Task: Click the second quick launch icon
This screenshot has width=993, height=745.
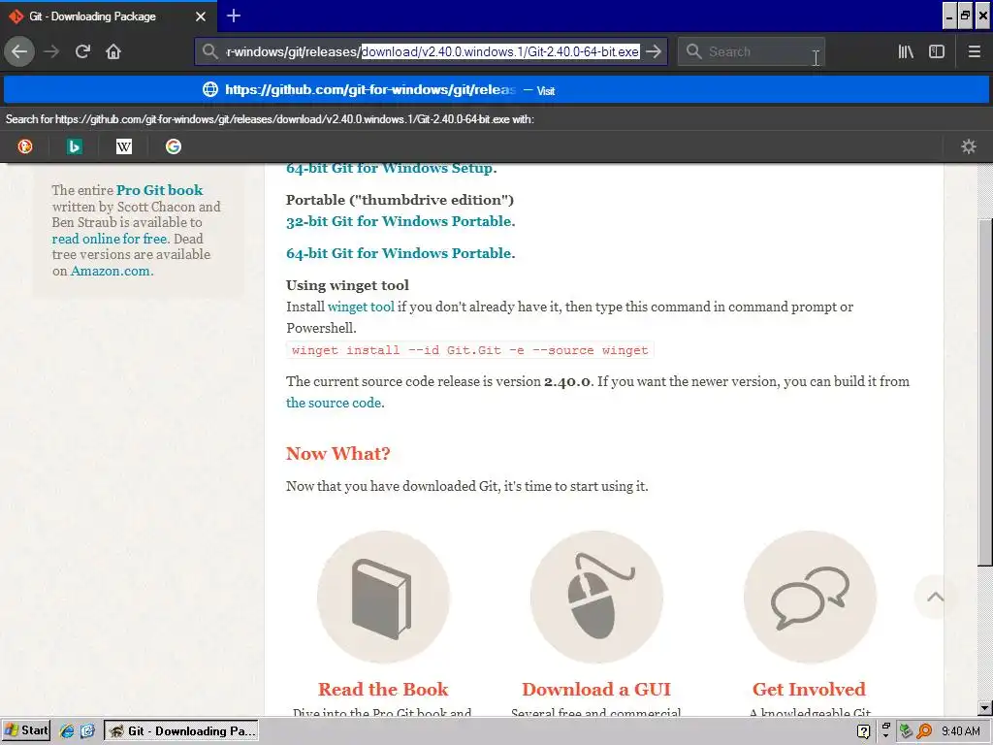Action: tap(87, 731)
